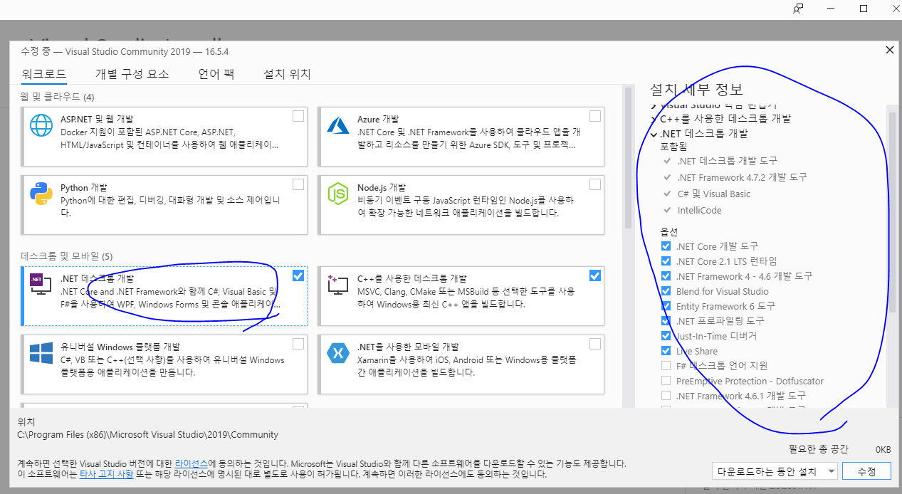Close the Modifying Visual Studio dialog

pyautogui.click(x=889, y=50)
